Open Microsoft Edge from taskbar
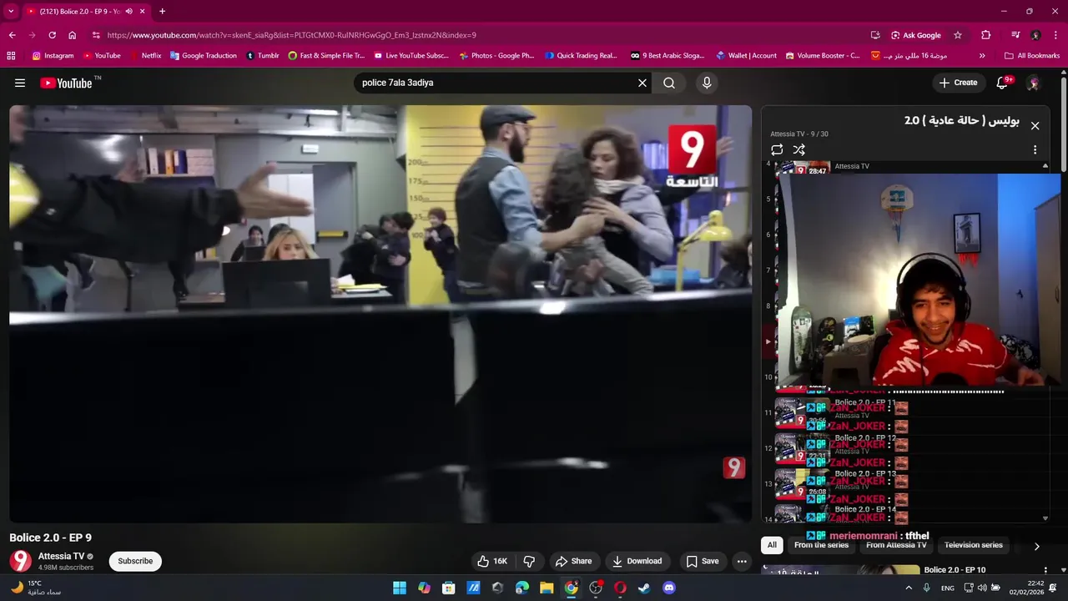Screen dimensions: 1068x601 pos(522,588)
